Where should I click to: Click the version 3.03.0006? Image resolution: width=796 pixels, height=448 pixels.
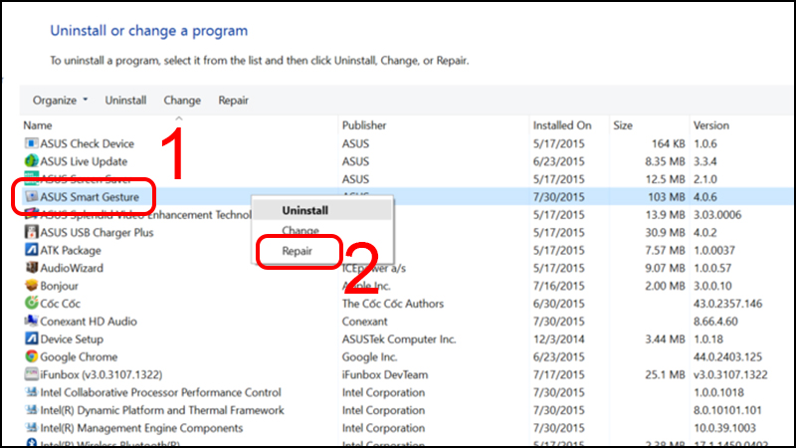pyautogui.click(x=717, y=215)
